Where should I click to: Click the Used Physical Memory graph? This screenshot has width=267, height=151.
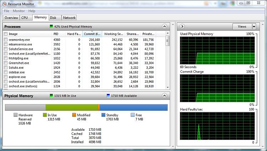(x=217, y=51)
